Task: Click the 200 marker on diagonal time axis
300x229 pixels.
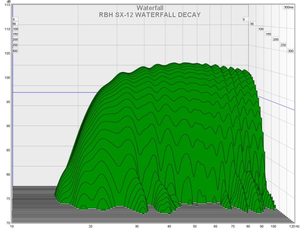Action: 276,39
